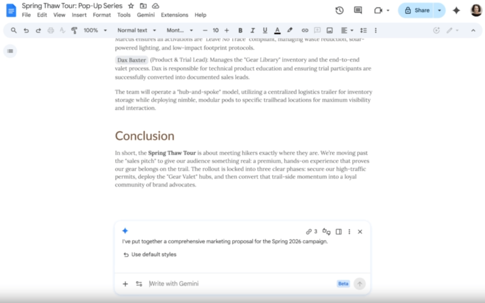Expand the Gemini response in side panel
Viewport: 485px width, 303px height.
coord(338,232)
